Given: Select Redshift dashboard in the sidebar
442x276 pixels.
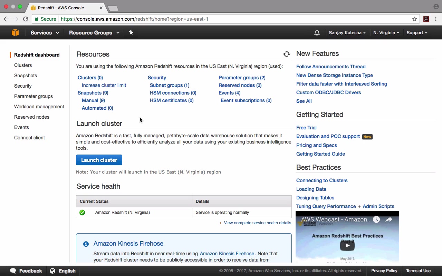Looking at the screenshot, I should pos(37,55).
